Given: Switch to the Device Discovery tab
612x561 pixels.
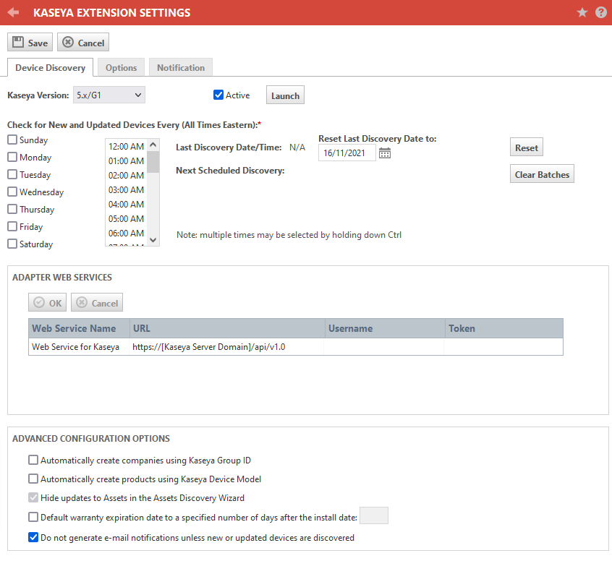Looking at the screenshot, I should click(x=51, y=67).
